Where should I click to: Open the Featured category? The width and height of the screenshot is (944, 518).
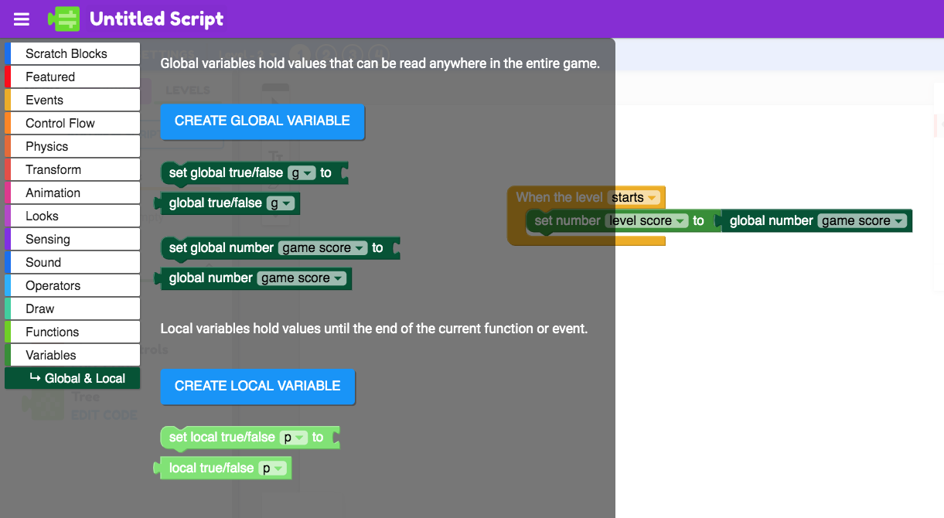pyautogui.click(x=73, y=77)
